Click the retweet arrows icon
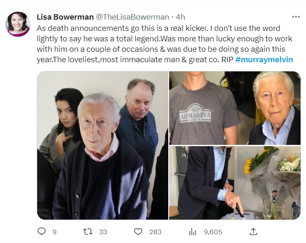The width and height of the screenshot is (306, 243). click(x=87, y=231)
